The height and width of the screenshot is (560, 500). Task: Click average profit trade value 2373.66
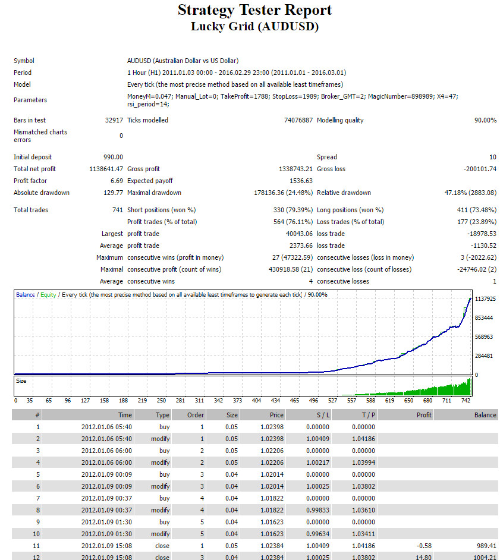tap(301, 246)
